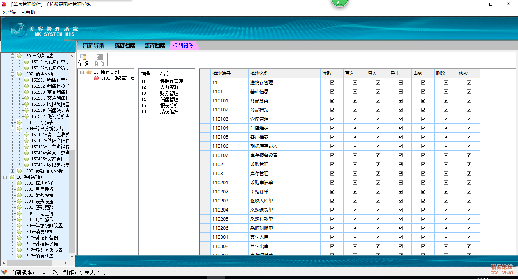Image resolution: width=518 pixels, height=279 pixels.
Task: Select the 1101-超级管理员 role red icon
Action: click(96, 78)
